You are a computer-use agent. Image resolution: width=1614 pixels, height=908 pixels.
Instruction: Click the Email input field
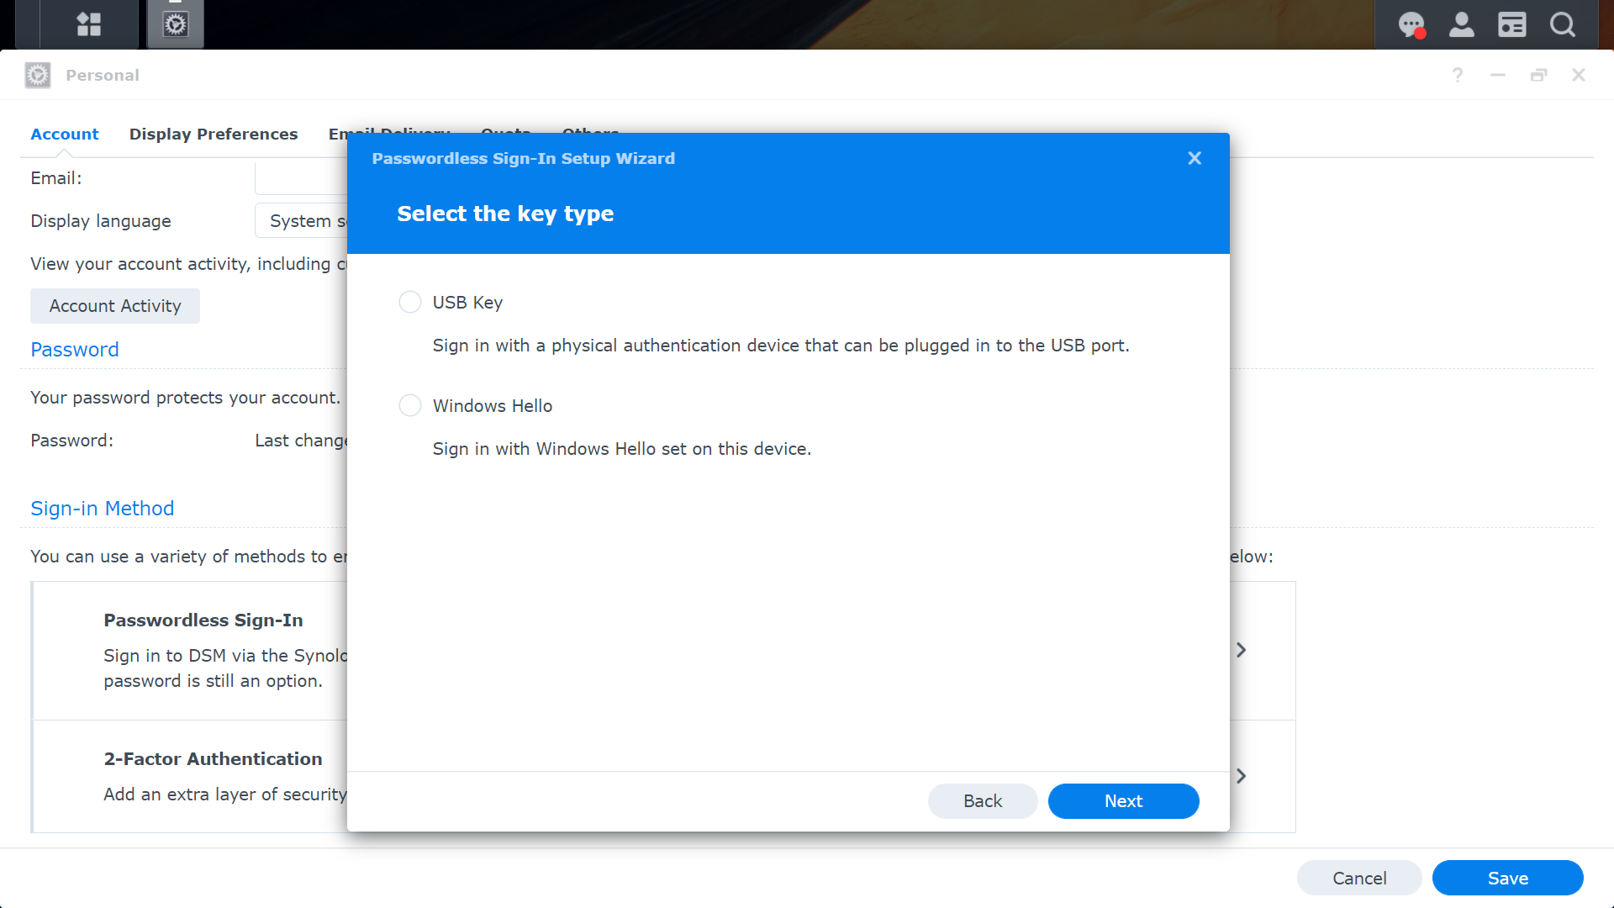click(x=301, y=178)
